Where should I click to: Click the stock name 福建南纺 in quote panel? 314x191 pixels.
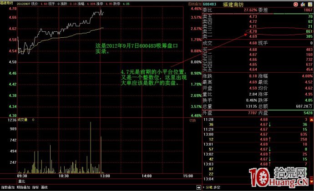click(233, 5)
